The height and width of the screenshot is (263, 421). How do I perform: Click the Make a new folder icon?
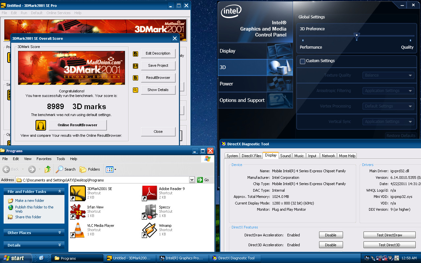click(11, 201)
